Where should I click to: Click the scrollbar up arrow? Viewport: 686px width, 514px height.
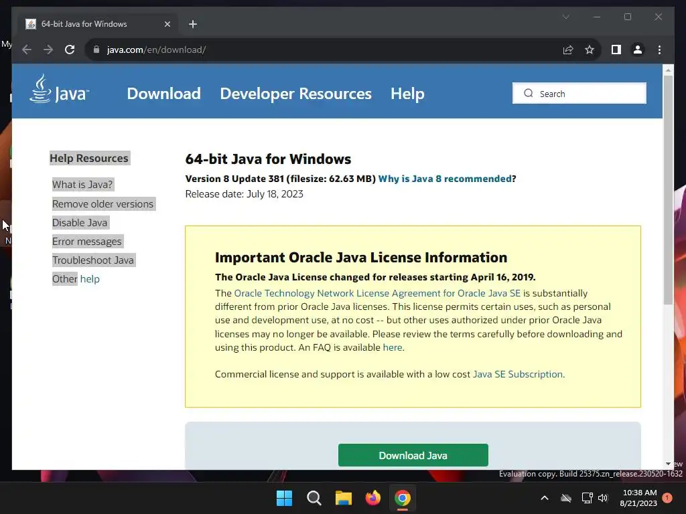click(x=668, y=70)
